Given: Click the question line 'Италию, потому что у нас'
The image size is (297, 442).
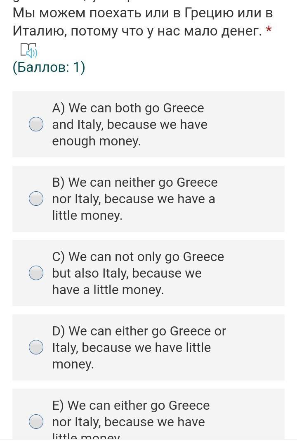Looking at the screenshot, I should (x=137, y=31).
